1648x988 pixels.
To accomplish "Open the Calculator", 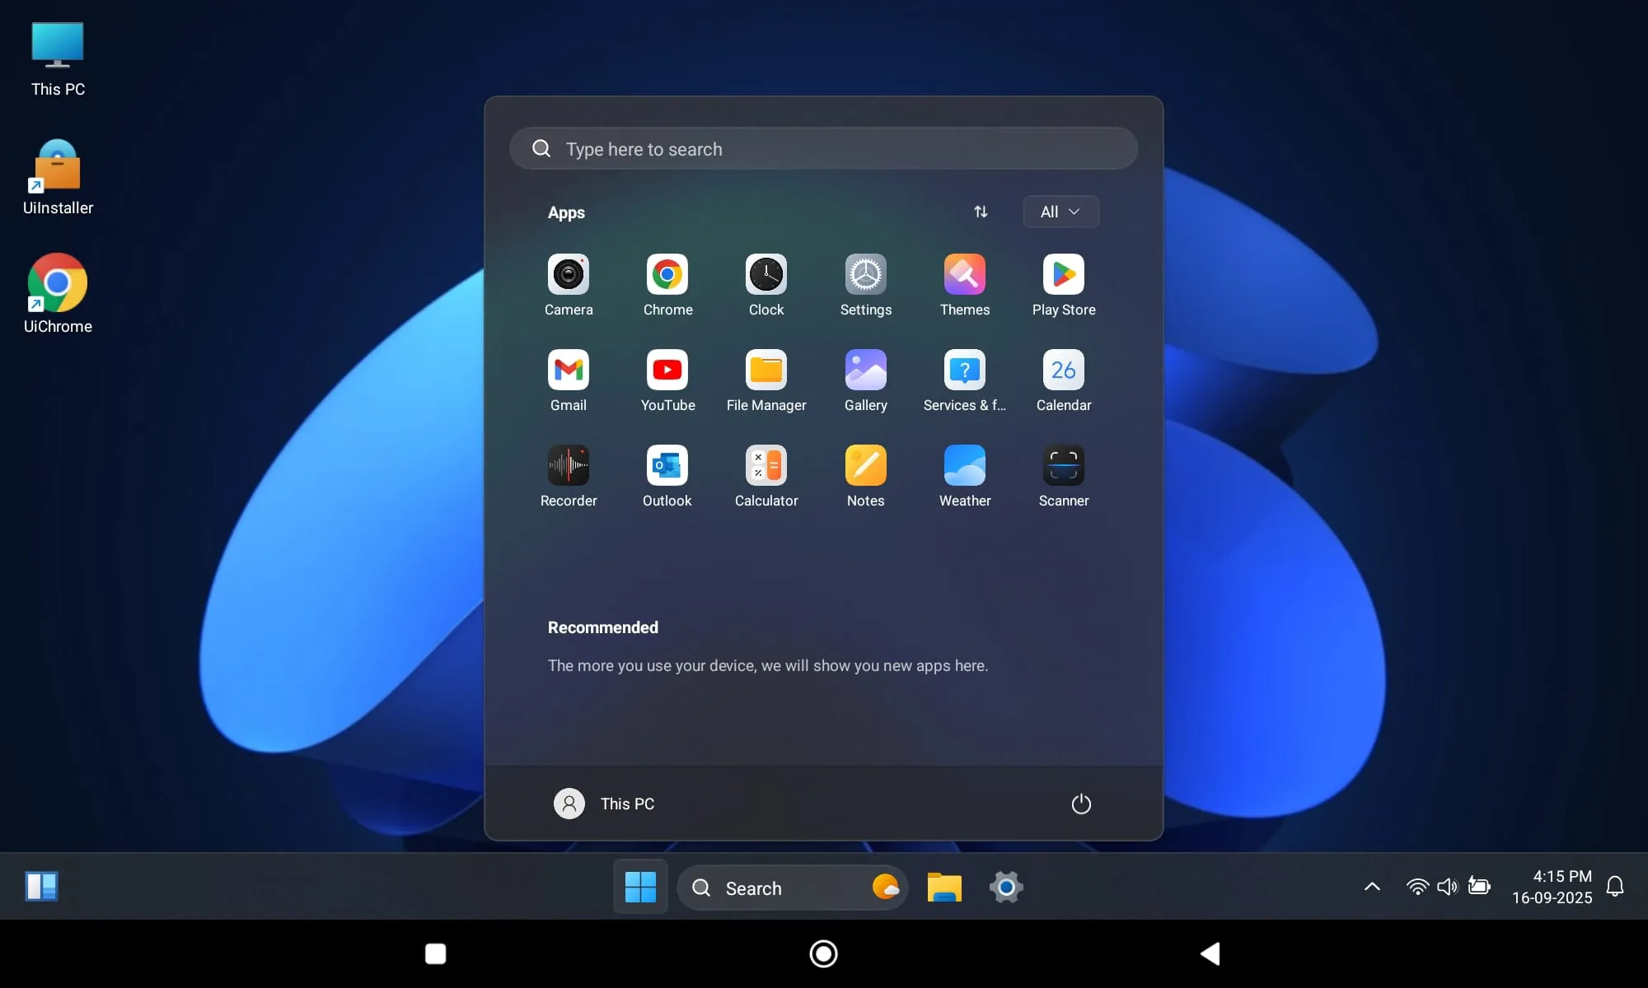I will point(766,465).
